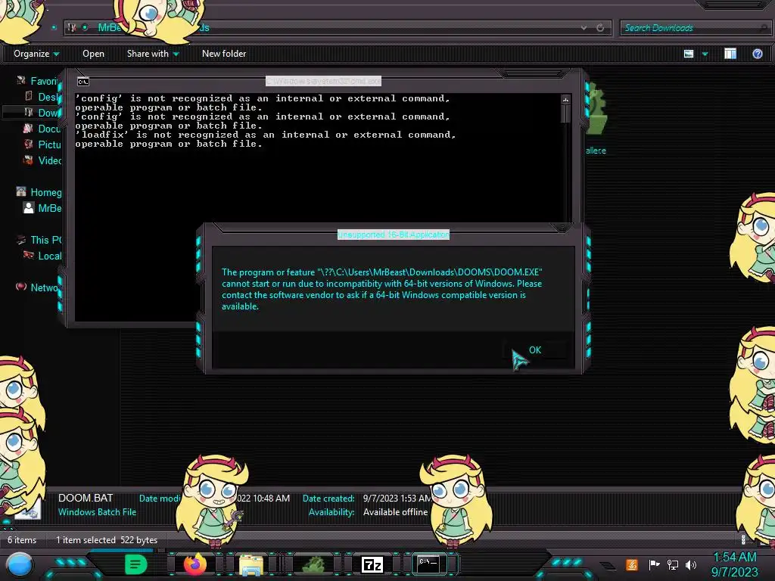
Task: Click the command prompt title bar
Action: click(x=323, y=80)
